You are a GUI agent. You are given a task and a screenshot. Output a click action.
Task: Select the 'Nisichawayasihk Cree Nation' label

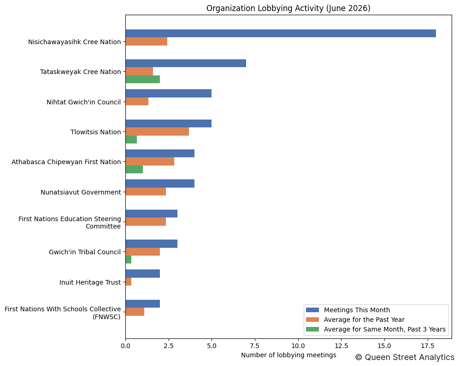point(74,42)
